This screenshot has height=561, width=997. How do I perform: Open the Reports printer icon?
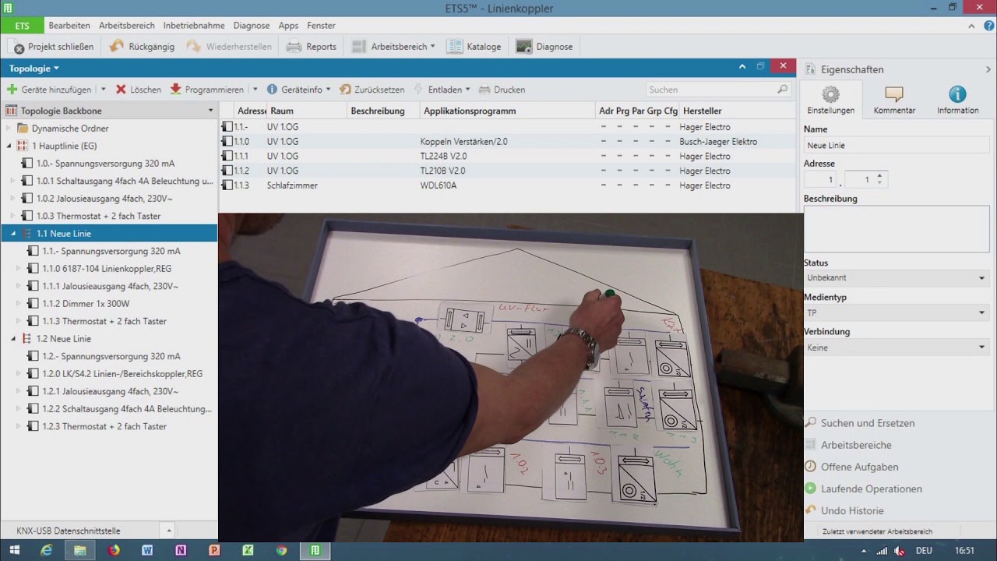pyautogui.click(x=294, y=47)
